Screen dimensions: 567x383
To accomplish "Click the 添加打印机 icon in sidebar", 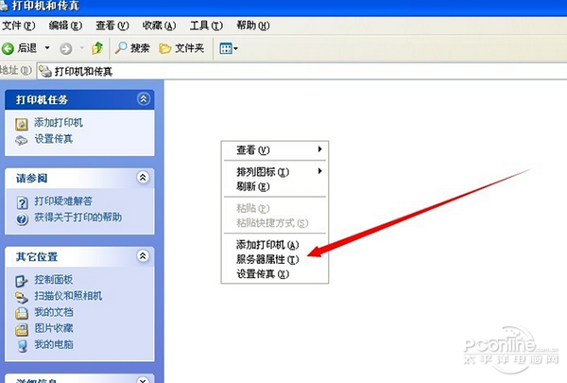I will point(22,124).
